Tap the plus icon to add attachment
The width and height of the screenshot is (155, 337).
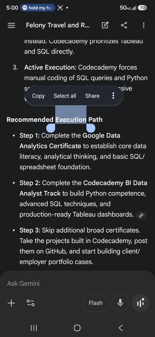pyautogui.click(x=11, y=303)
